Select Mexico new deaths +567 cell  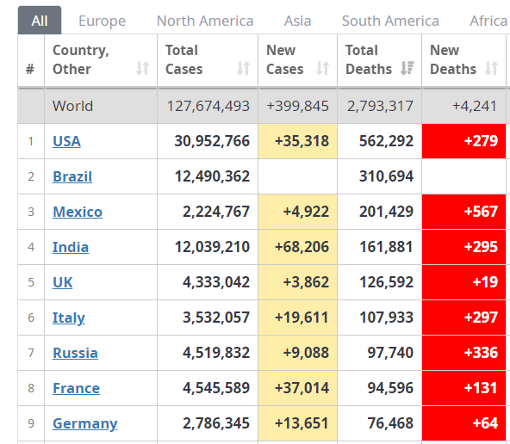(x=463, y=212)
